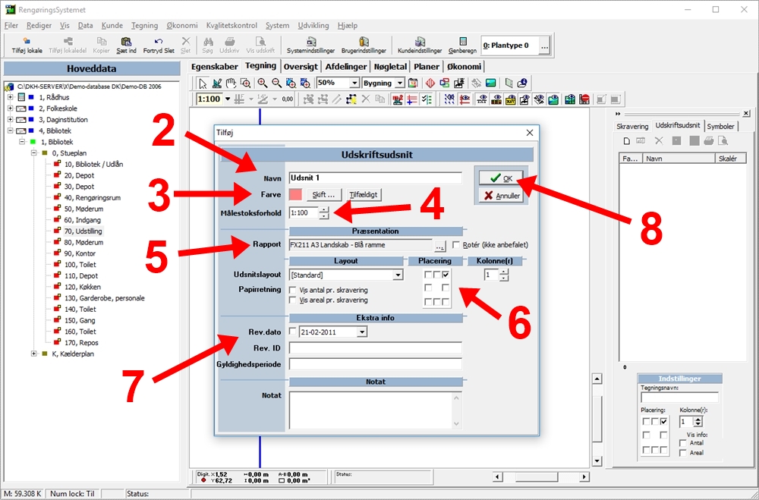Click the Annuller button

click(x=501, y=196)
